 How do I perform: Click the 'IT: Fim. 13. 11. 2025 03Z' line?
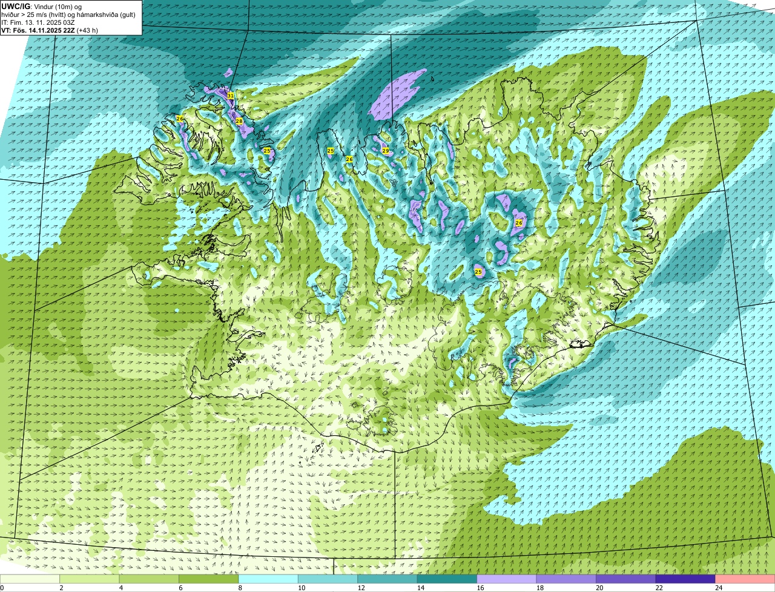click(x=38, y=22)
